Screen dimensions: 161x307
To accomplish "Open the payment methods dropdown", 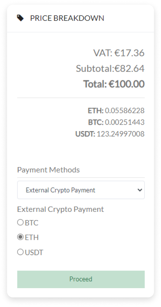I will 81,190.
